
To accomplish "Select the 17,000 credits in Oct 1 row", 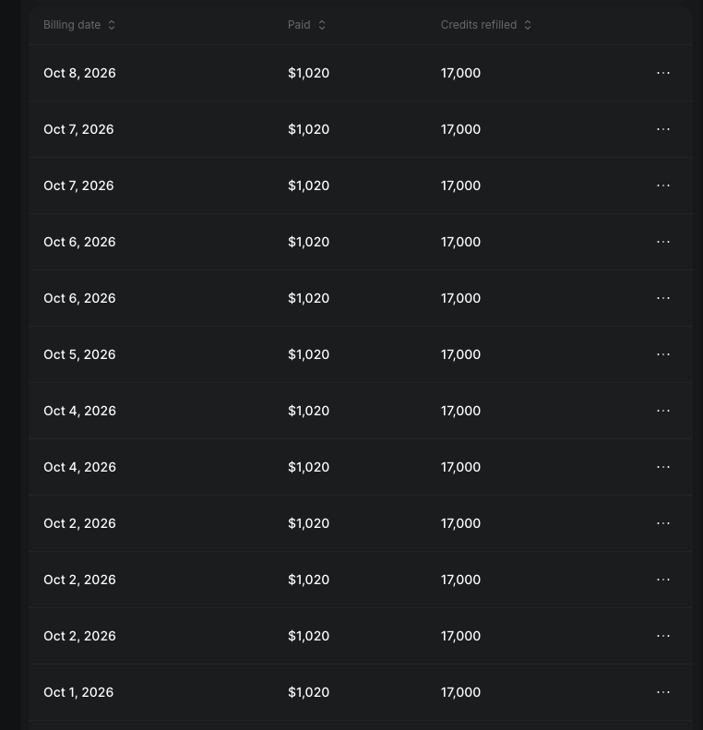I will click(x=460, y=692).
